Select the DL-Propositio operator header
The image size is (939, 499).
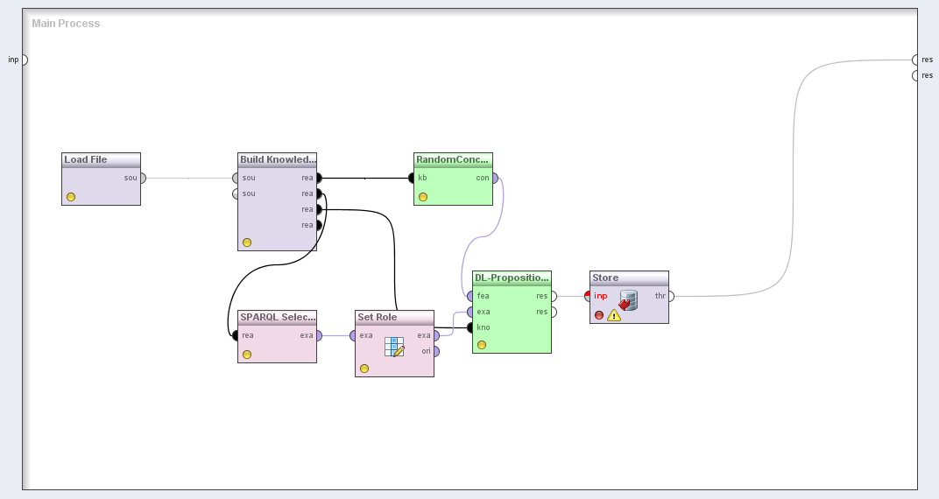click(512, 278)
